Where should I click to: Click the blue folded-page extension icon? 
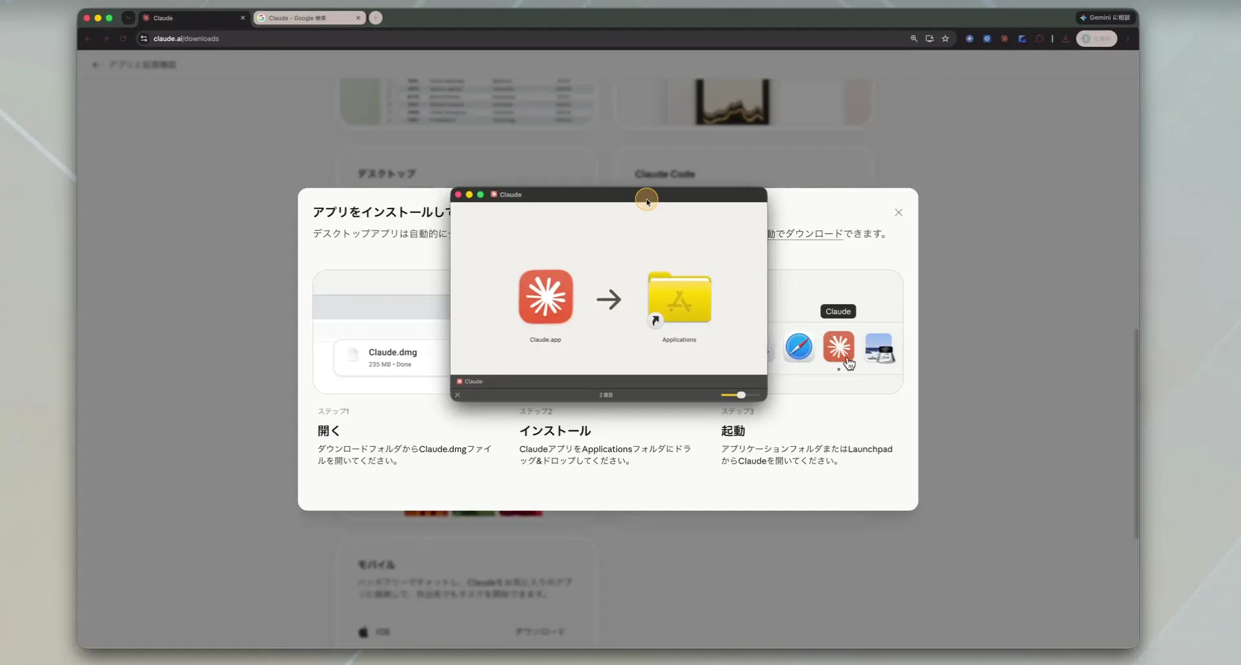click(x=1022, y=39)
